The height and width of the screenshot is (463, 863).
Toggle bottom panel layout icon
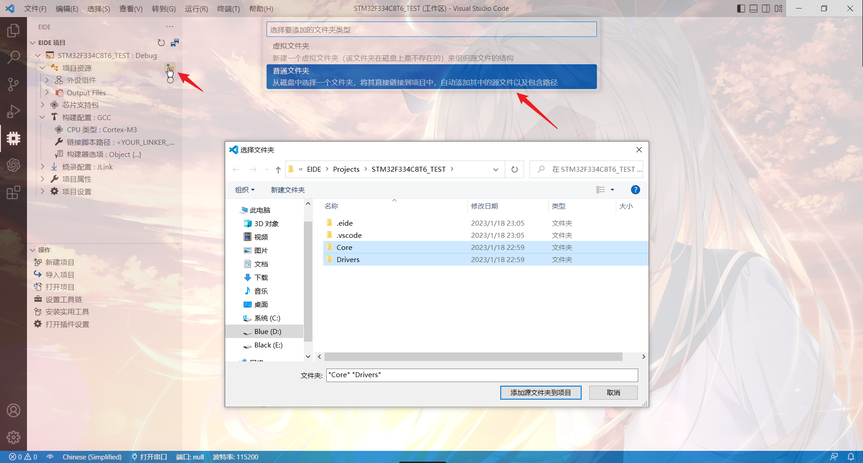pyautogui.click(x=754, y=9)
